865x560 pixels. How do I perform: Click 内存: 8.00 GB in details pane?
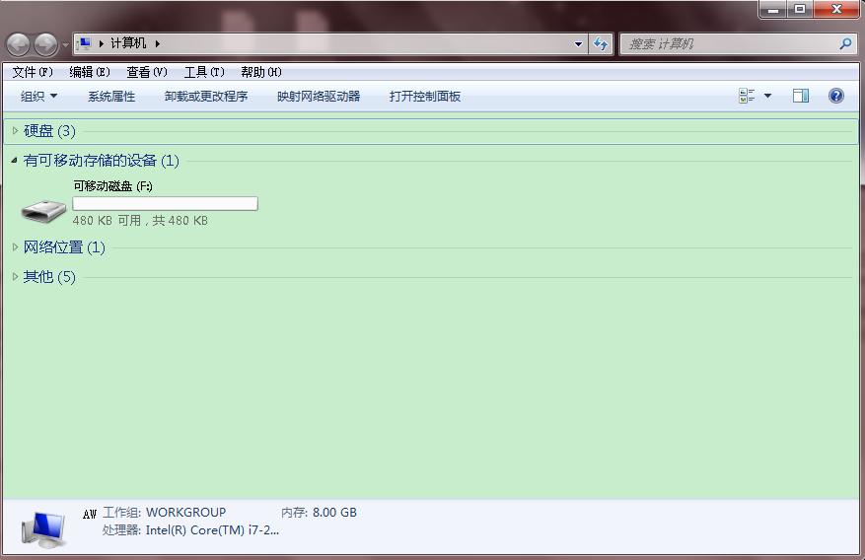[x=319, y=512]
